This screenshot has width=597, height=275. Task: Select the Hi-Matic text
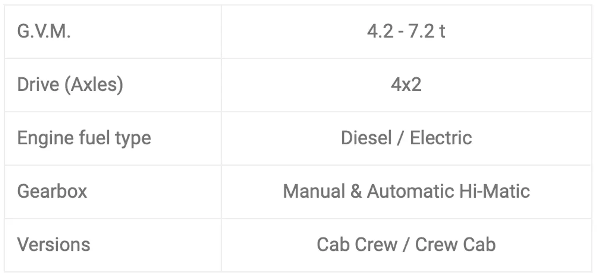[494, 191]
